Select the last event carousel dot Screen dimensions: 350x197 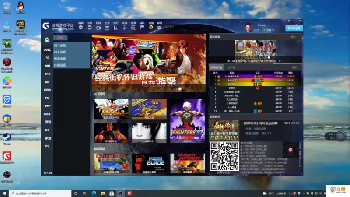269,58
